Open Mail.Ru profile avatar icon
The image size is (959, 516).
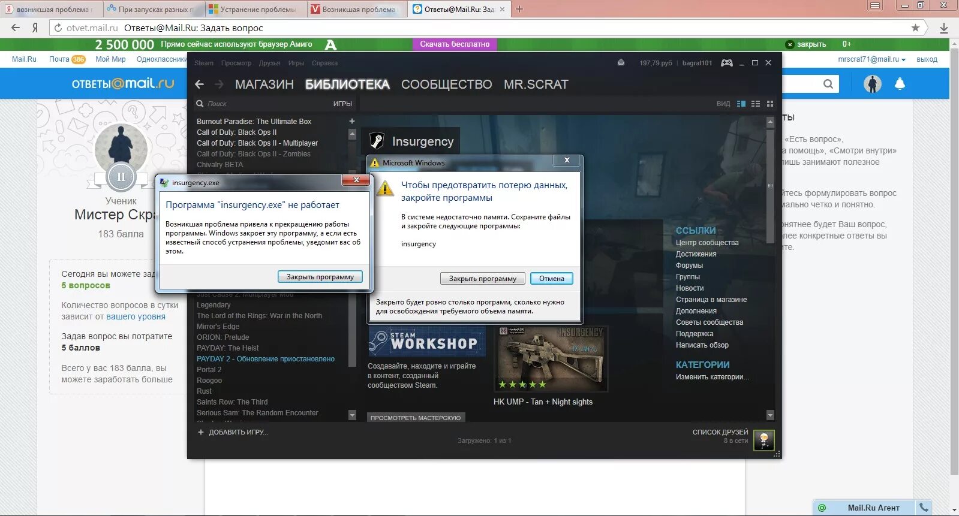tap(873, 84)
